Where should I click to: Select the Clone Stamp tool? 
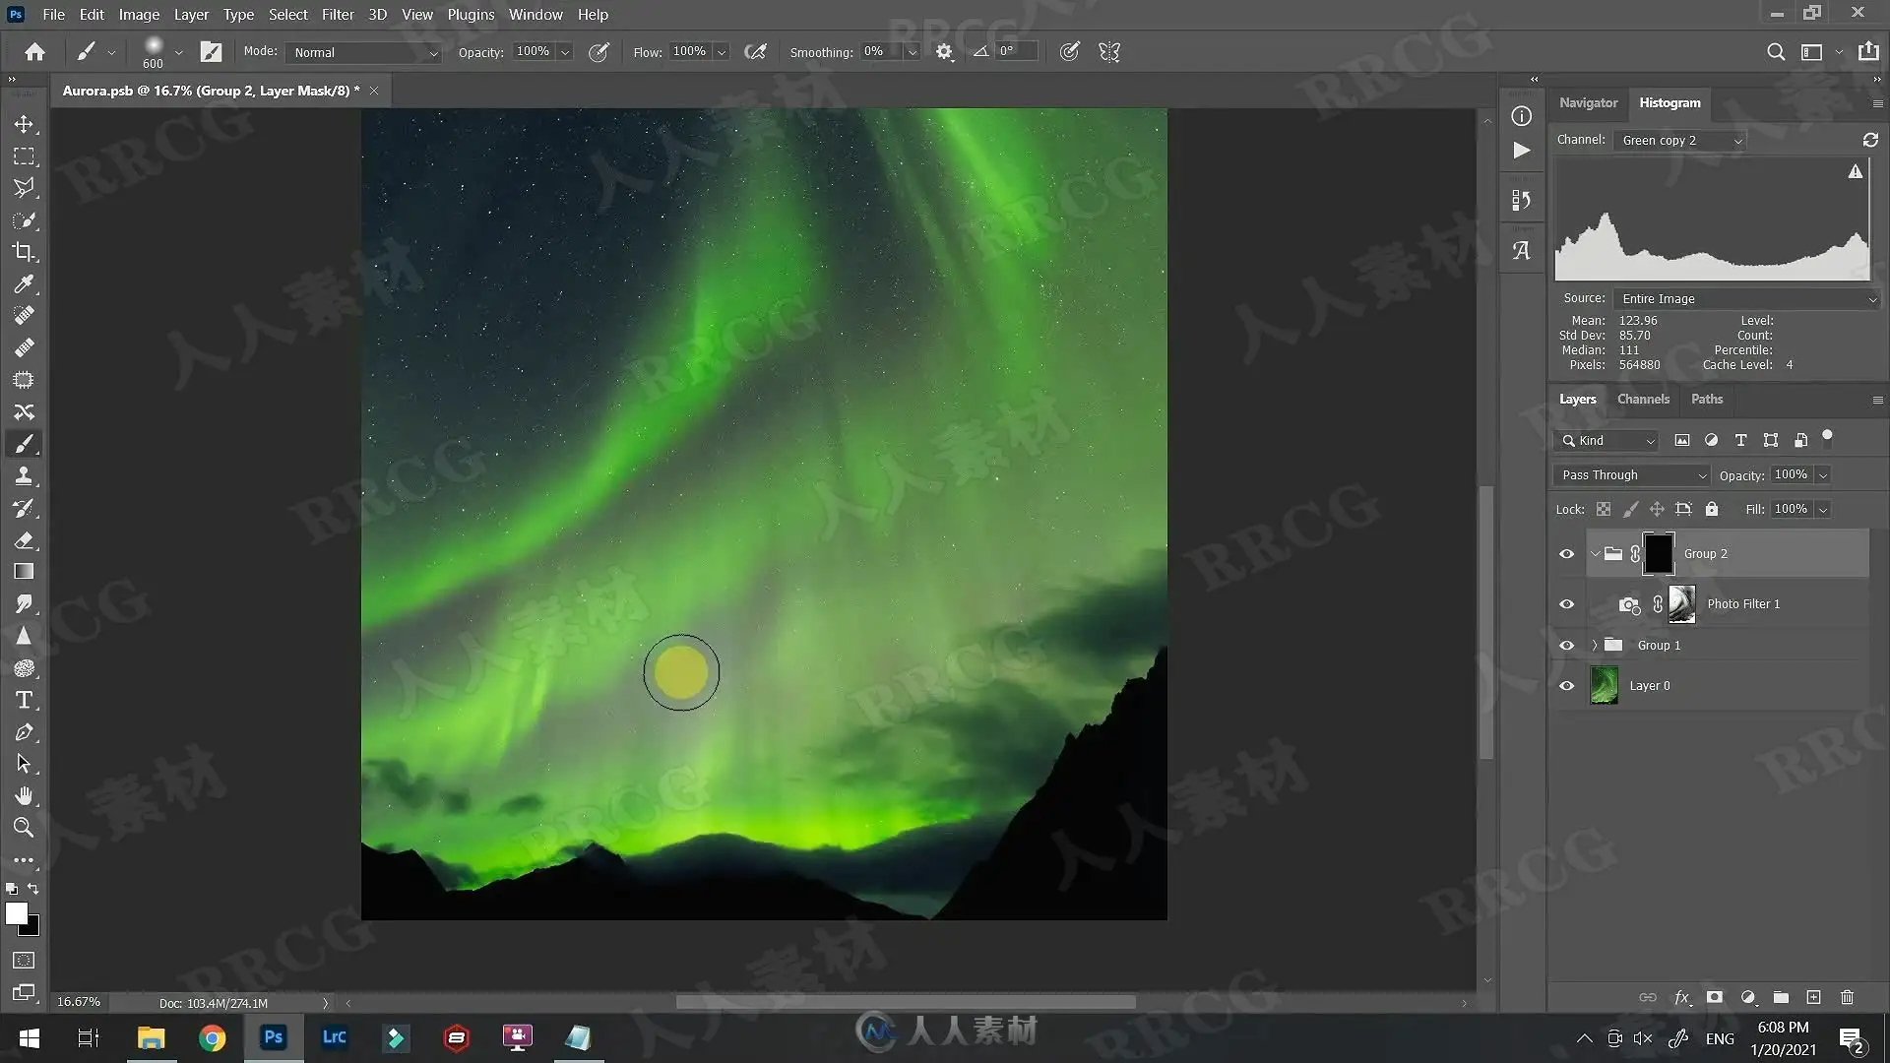tap(24, 475)
